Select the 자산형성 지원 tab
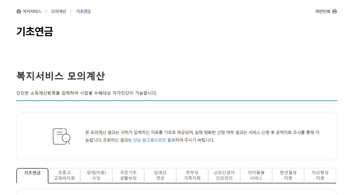This screenshot has height=195, width=362. point(320,175)
